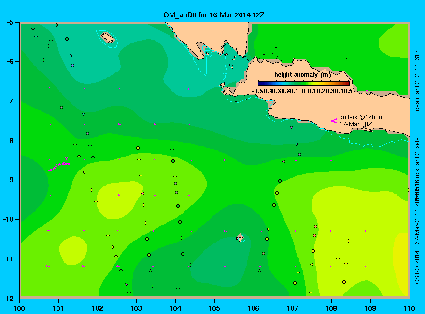
Task: Click the y-axis label -7
Action: click(10, 101)
